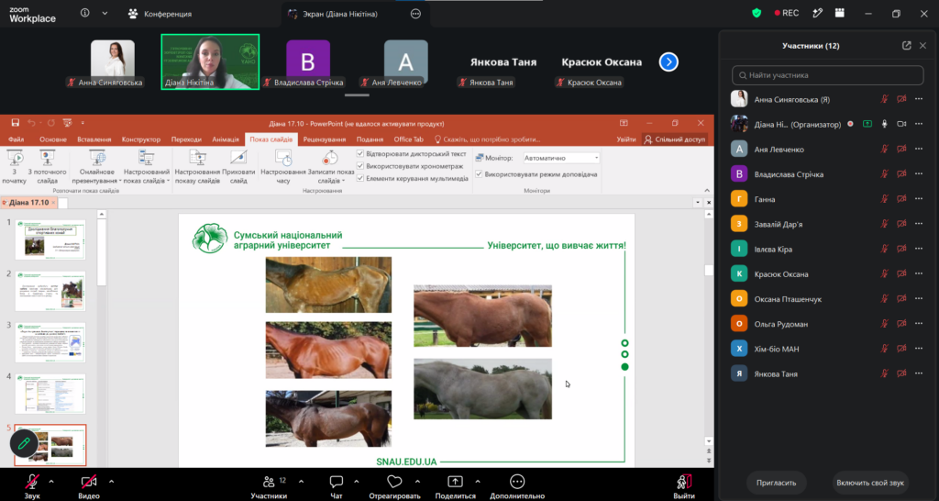Click collapse ribbon arrow in PowerPoint
The image size is (939, 501).
click(x=707, y=191)
